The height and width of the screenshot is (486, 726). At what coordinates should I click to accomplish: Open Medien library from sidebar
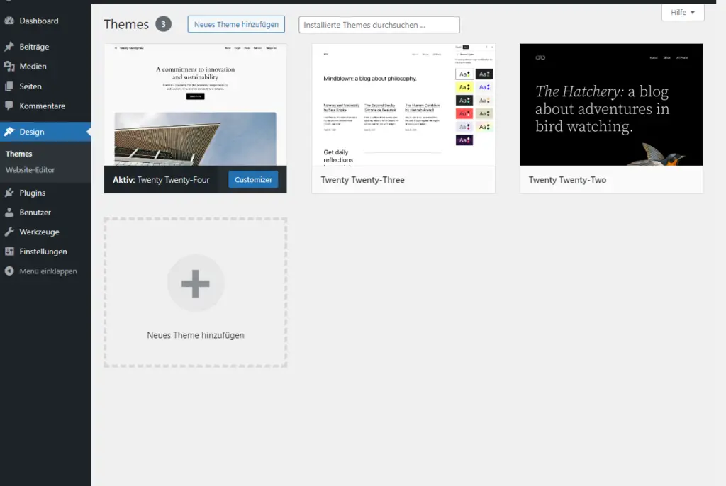[x=45, y=66]
